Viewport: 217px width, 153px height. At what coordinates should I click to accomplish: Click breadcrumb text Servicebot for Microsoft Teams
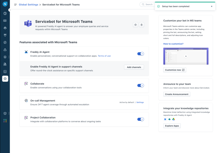tap(61, 5)
